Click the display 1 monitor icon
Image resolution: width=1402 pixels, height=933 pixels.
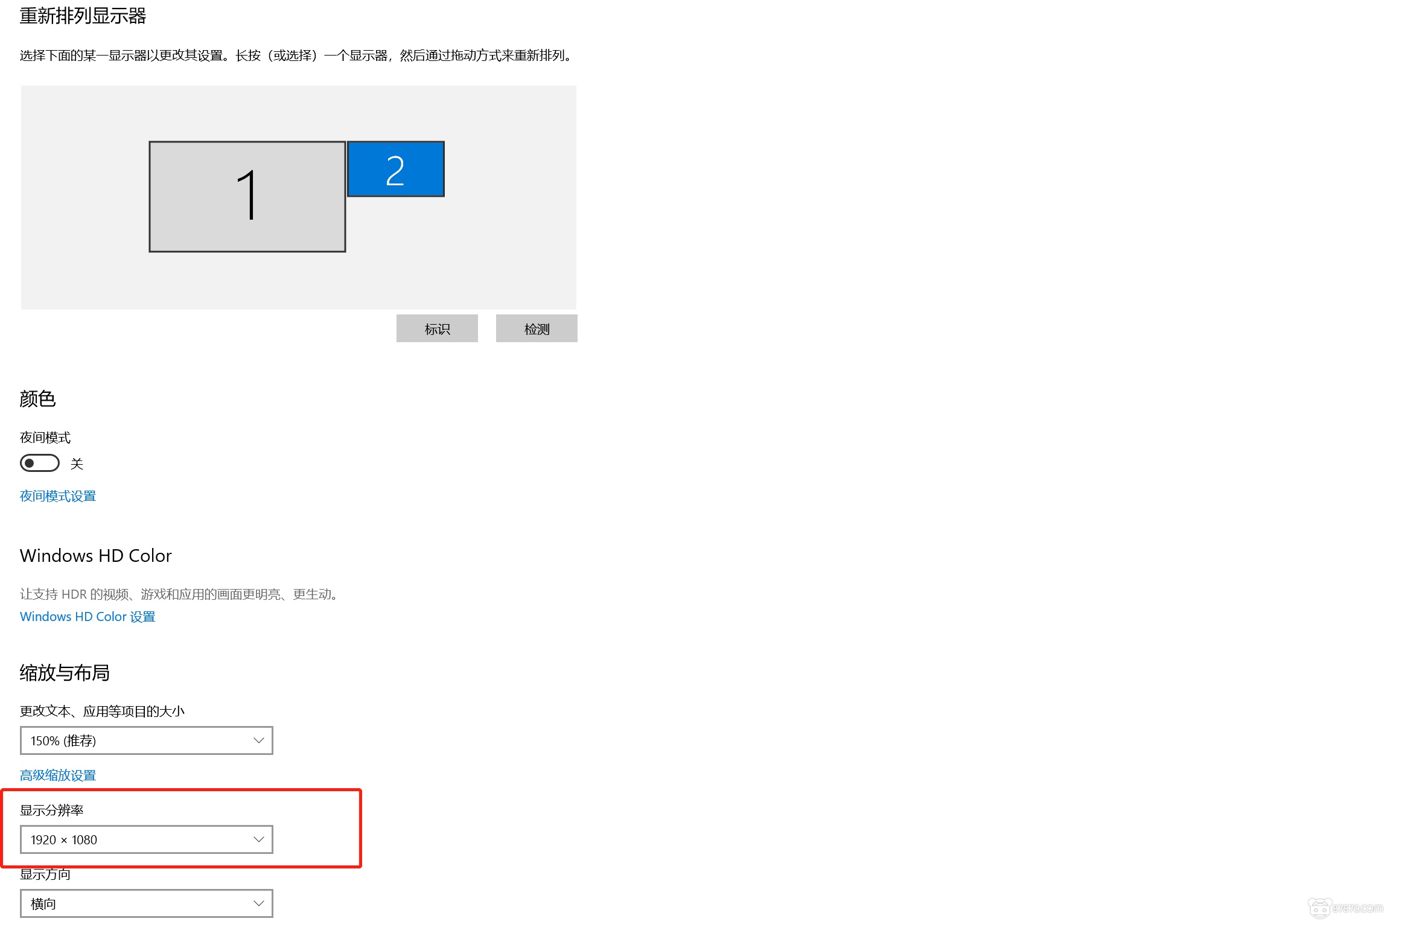[247, 195]
